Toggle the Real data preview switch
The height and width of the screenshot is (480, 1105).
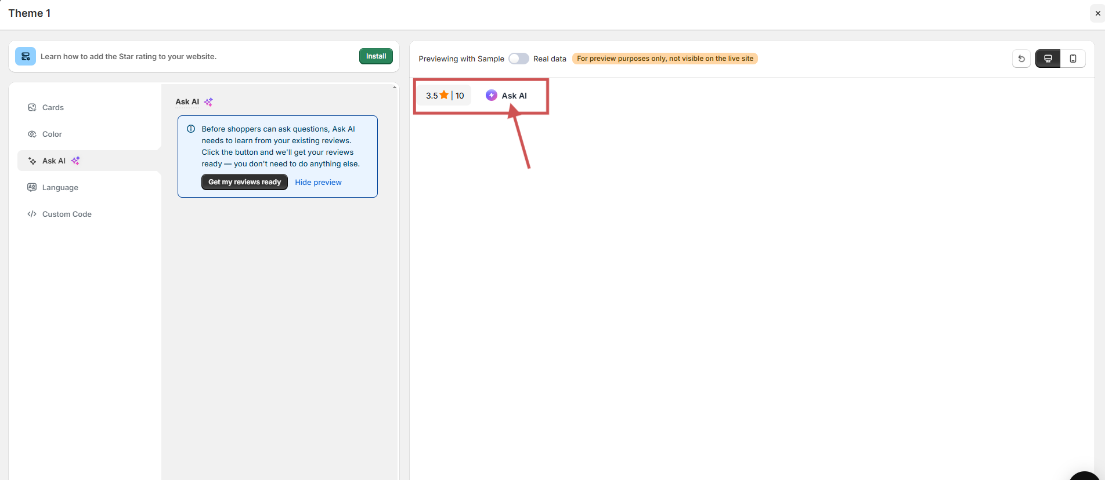(x=519, y=59)
